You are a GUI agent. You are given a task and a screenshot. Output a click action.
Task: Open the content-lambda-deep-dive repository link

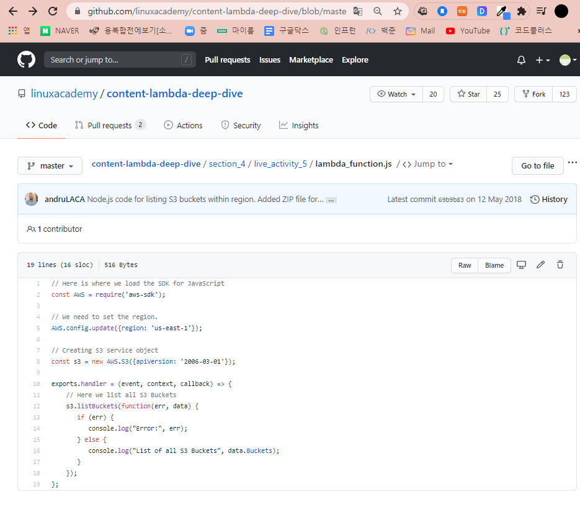point(174,94)
